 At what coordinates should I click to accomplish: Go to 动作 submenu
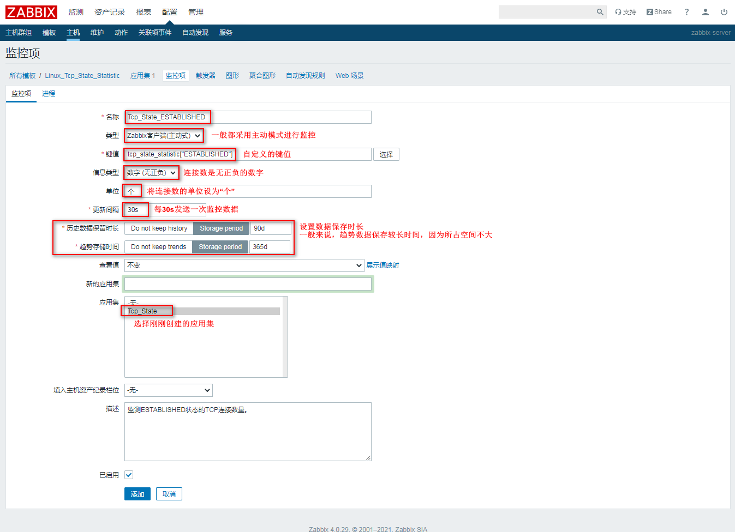(121, 33)
